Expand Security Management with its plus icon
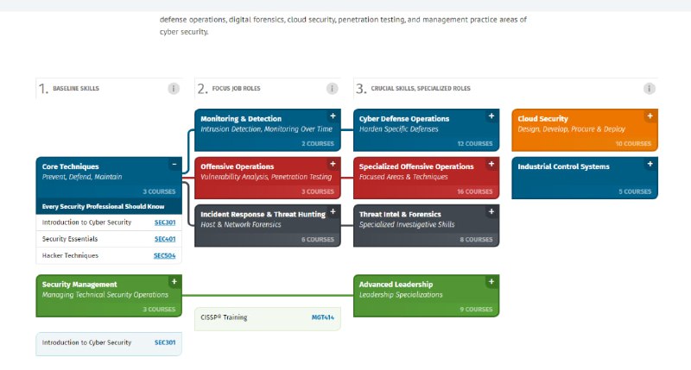The height and width of the screenshot is (370, 691). coord(174,281)
